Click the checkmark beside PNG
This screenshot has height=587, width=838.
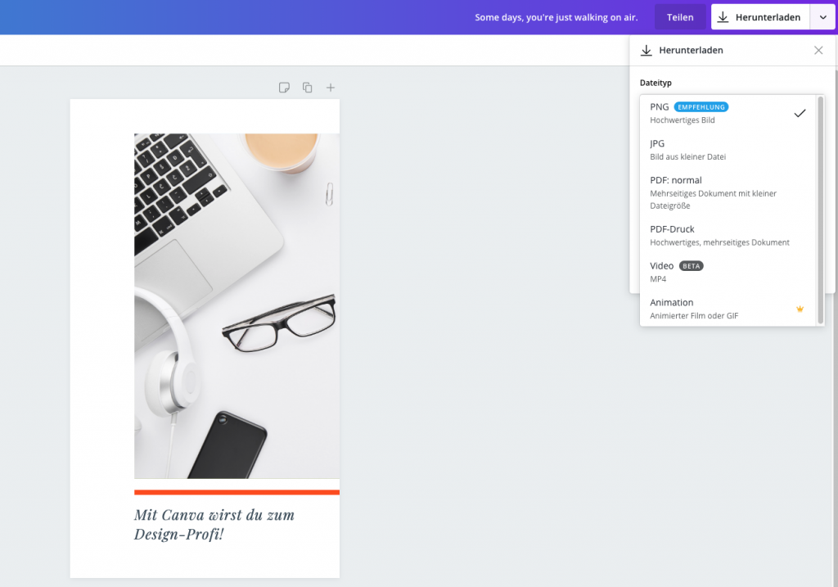pyautogui.click(x=800, y=113)
